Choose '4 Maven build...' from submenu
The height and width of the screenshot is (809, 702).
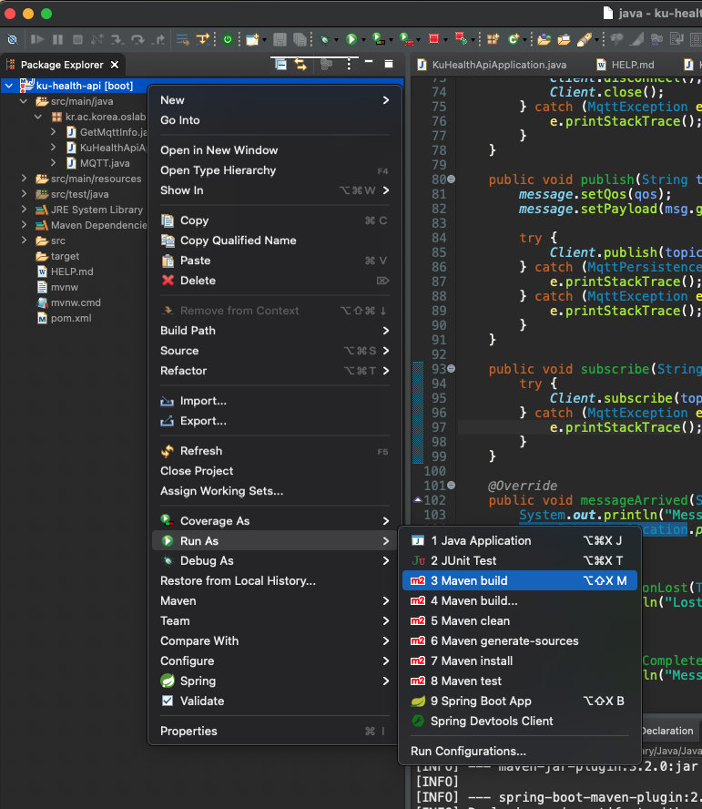point(519,600)
